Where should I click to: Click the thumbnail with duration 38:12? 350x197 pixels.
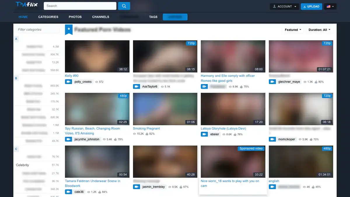[x=97, y=56]
